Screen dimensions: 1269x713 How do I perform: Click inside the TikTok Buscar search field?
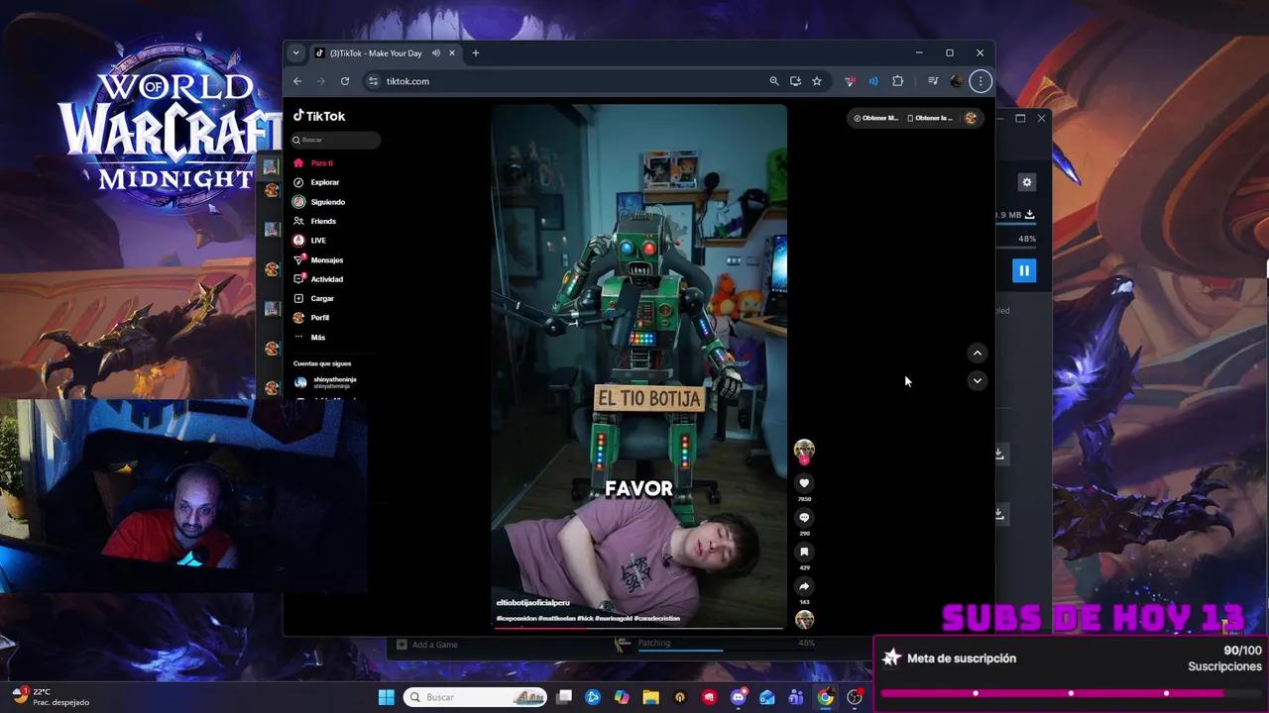click(335, 140)
